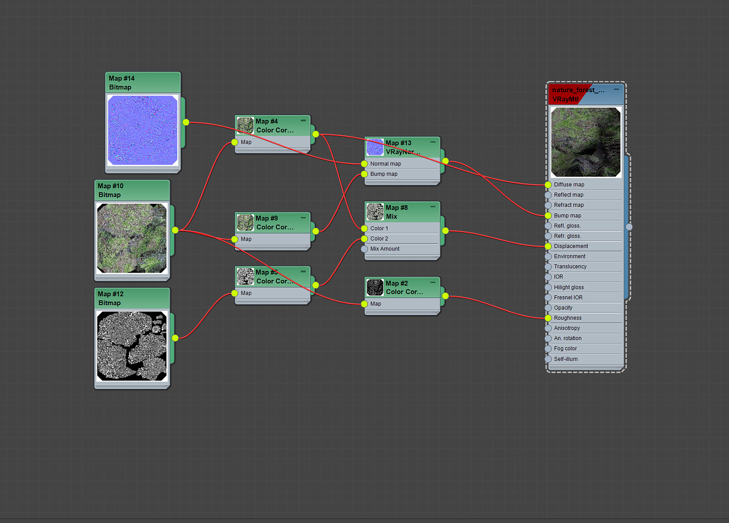Click the Diffuse map socket on VRayMtl
This screenshot has height=523, width=729.
tap(548, 185)
